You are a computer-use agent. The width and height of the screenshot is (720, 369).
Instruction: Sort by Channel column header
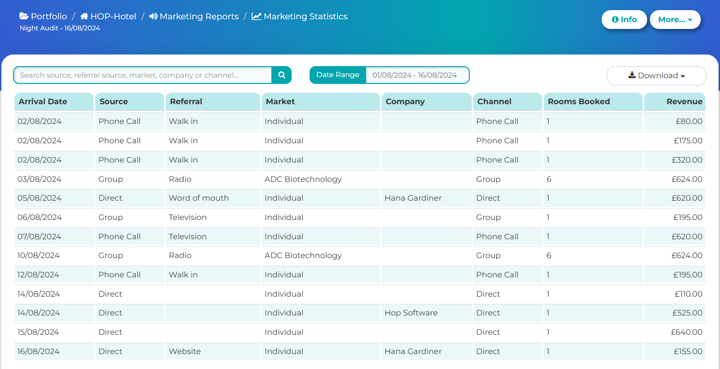click(508, 102)
